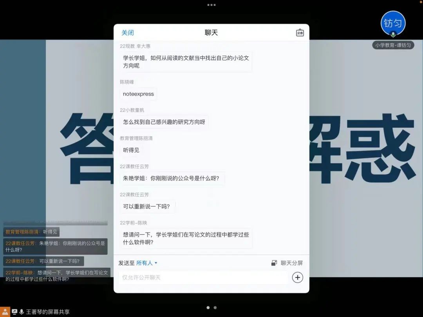The height and width of the screenshot is (317, 423).
Task: Tap the 小学教育-谭钫匀 name label
Action: click(x=393, y=45)
